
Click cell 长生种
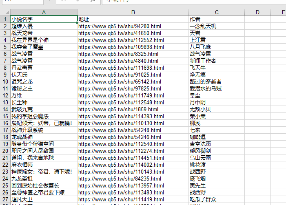click(x=44, y=102)
